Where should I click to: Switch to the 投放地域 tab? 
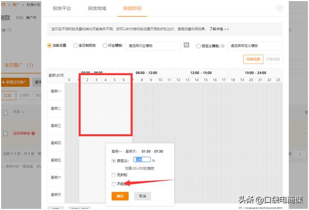tap(97, 8)
